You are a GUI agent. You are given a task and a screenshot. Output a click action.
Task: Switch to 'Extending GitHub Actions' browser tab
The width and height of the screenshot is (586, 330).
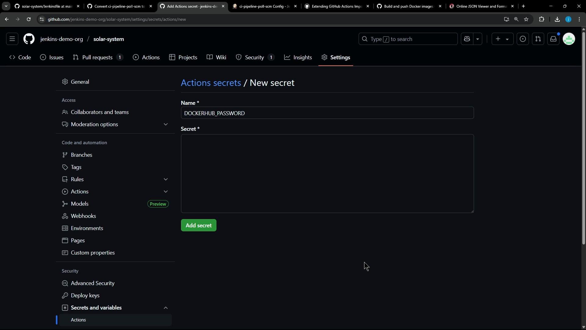337,6
